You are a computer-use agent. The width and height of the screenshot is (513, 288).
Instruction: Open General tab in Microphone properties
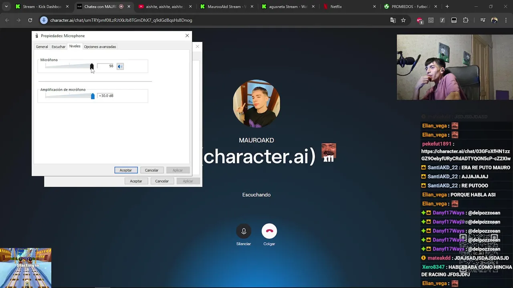(42, 47)
